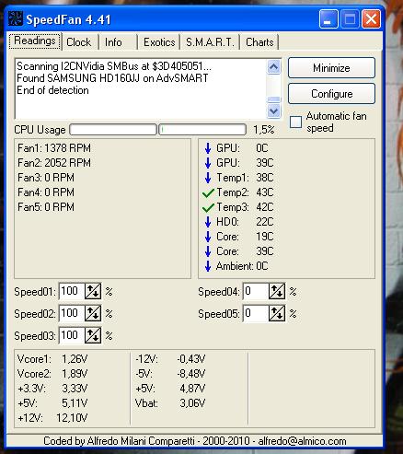Select the 'Fan5: 0 RPM' reading

pyautogui.click(x=46, y=207)
